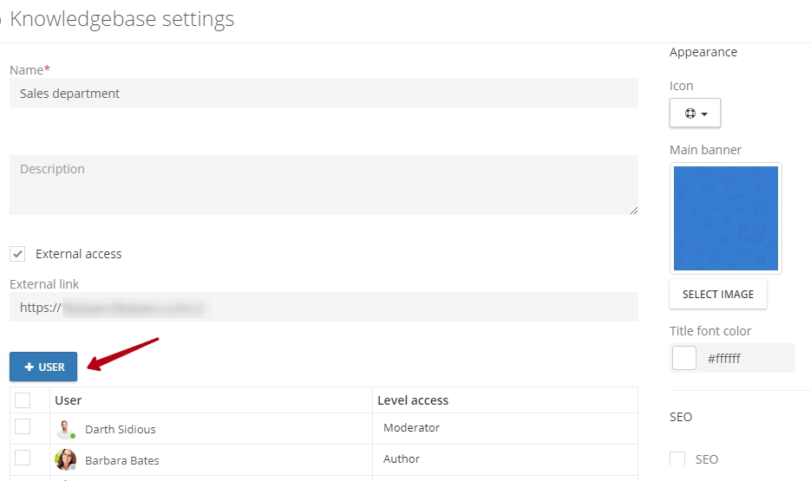This screenshot has height=481, width=811.
Task: Click the SELECT IMAGE button
Action: pos(718,294)
